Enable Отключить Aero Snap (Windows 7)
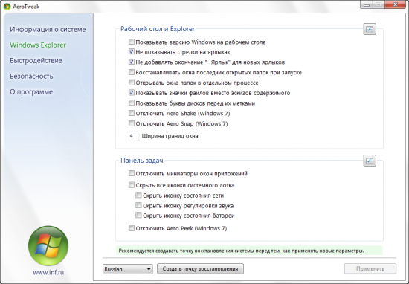409x284 pixels. [132, 123]
